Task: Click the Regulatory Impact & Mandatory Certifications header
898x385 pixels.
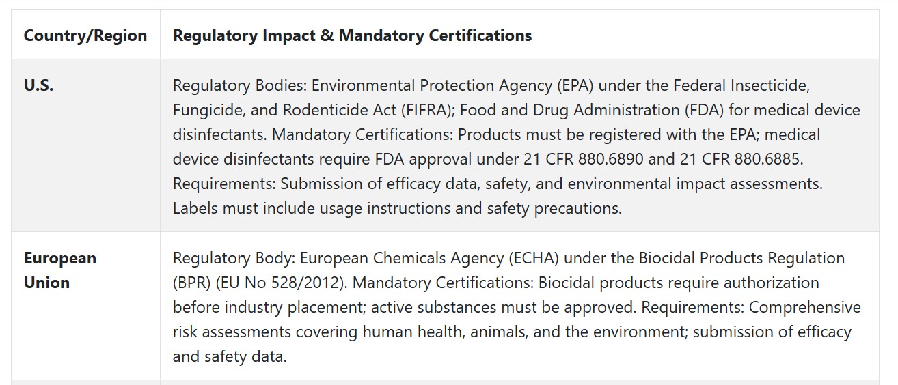Action: (352, 35)
